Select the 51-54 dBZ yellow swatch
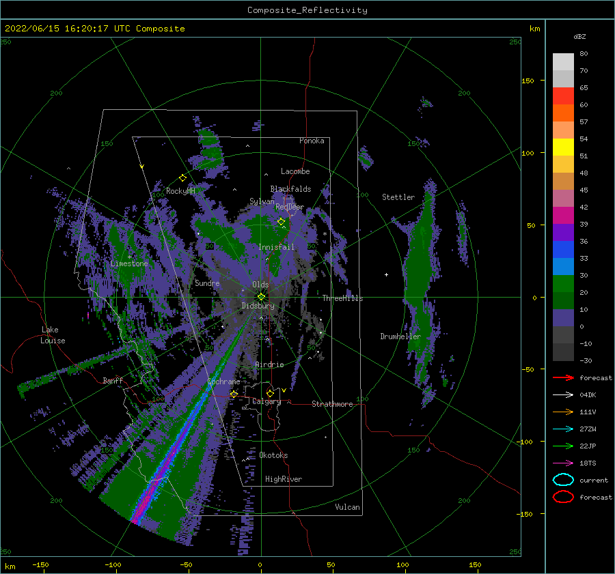 tap(563, 147)
